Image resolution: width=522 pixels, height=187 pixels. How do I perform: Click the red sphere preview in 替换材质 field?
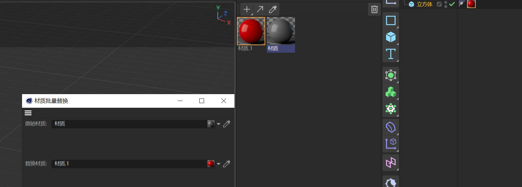211,163
